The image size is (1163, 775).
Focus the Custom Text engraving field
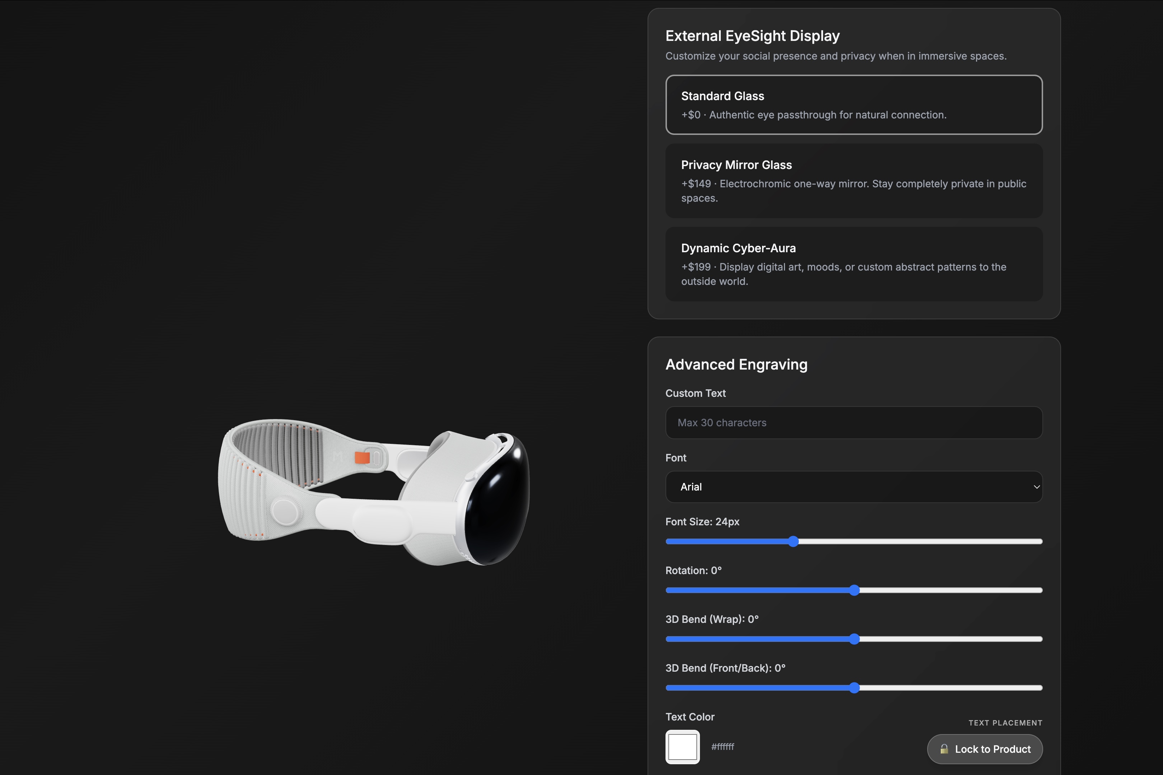[x=854, y=423]
